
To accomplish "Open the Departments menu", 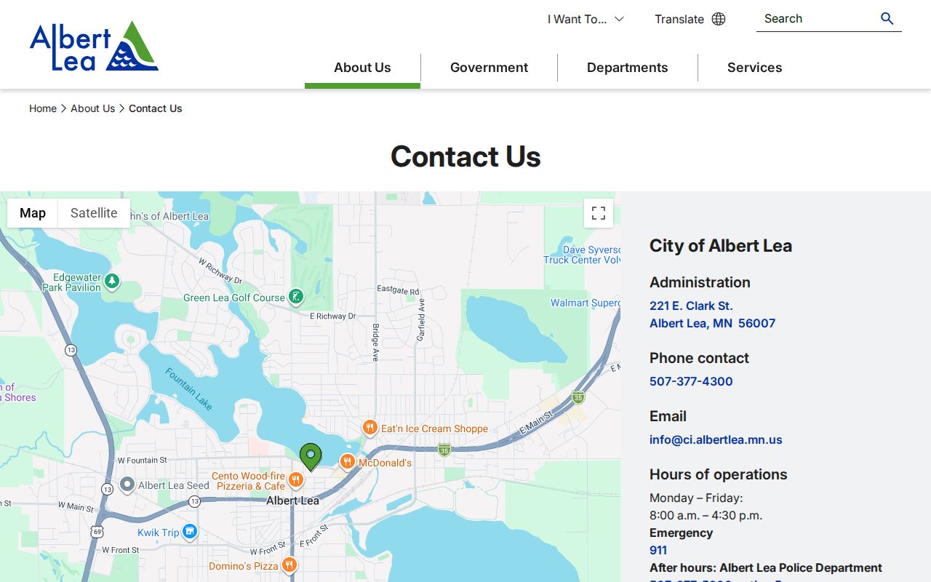I will coord(627,68).
